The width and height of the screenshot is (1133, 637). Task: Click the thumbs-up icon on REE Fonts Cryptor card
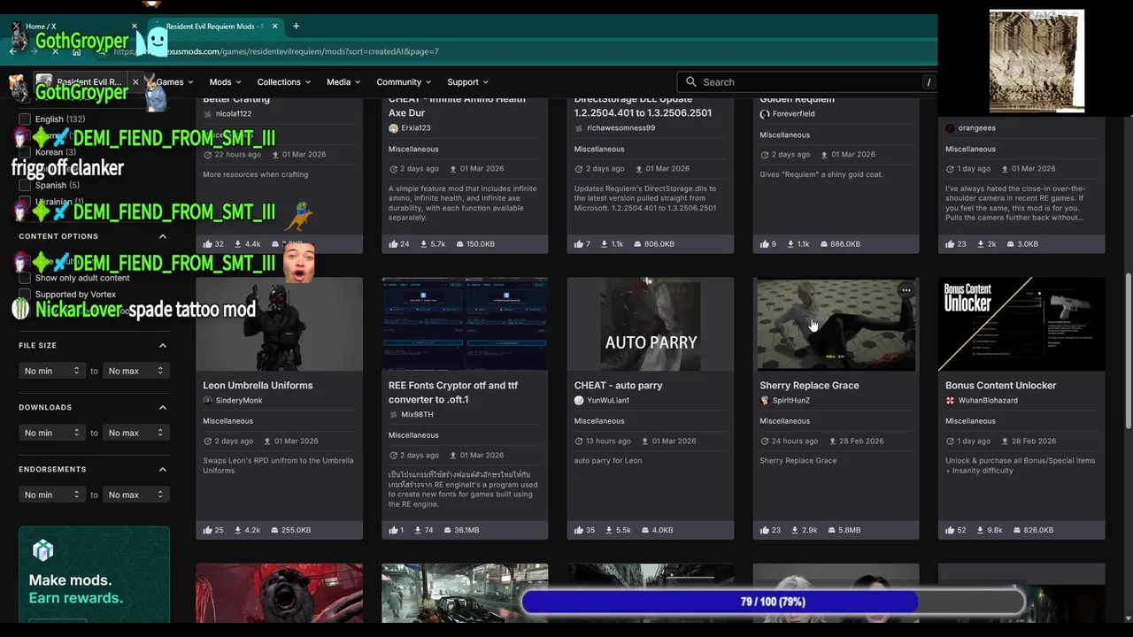(x=393, y=530)
